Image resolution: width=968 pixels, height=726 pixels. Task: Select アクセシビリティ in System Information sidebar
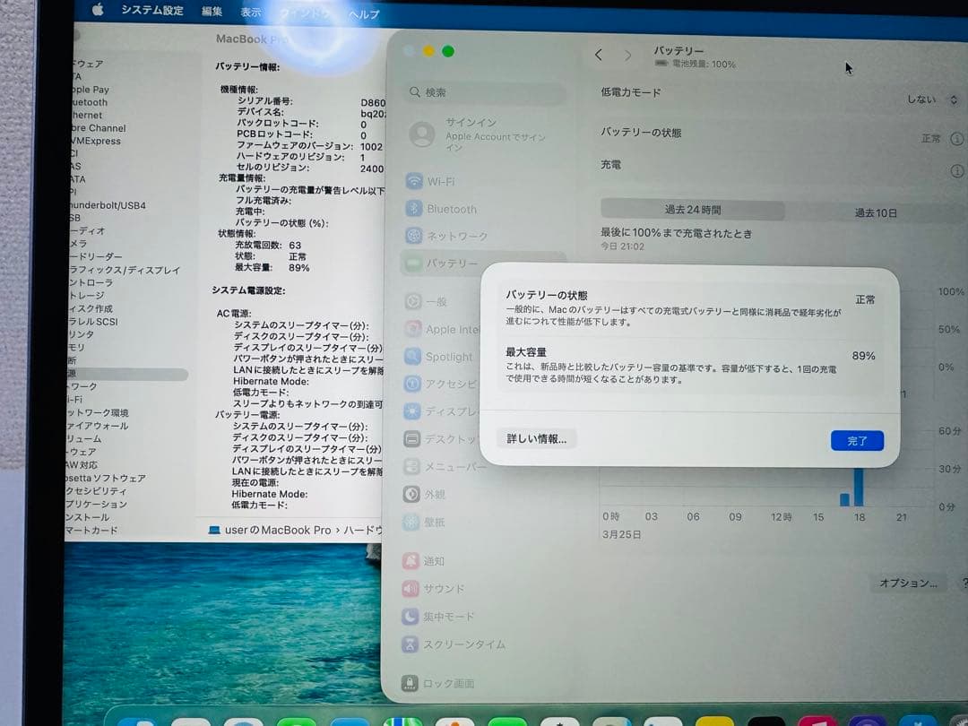pyautogui.click(x=96, y=491)
